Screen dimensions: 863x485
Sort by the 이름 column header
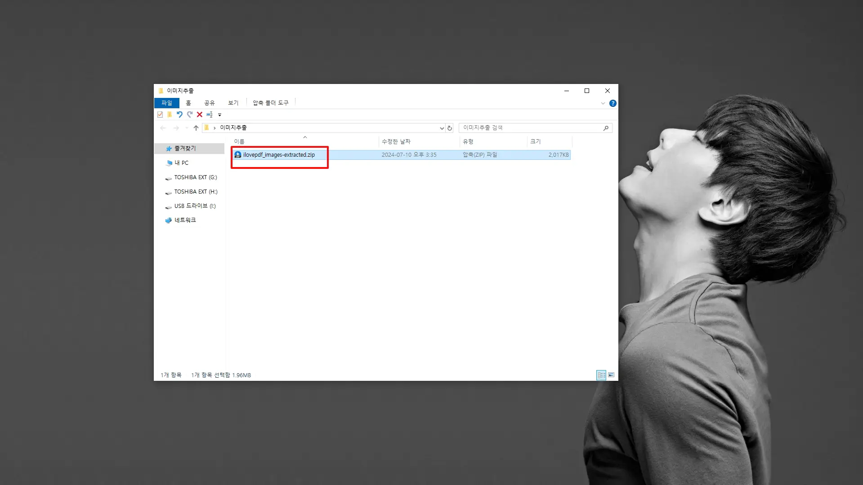tap(305, 141)
